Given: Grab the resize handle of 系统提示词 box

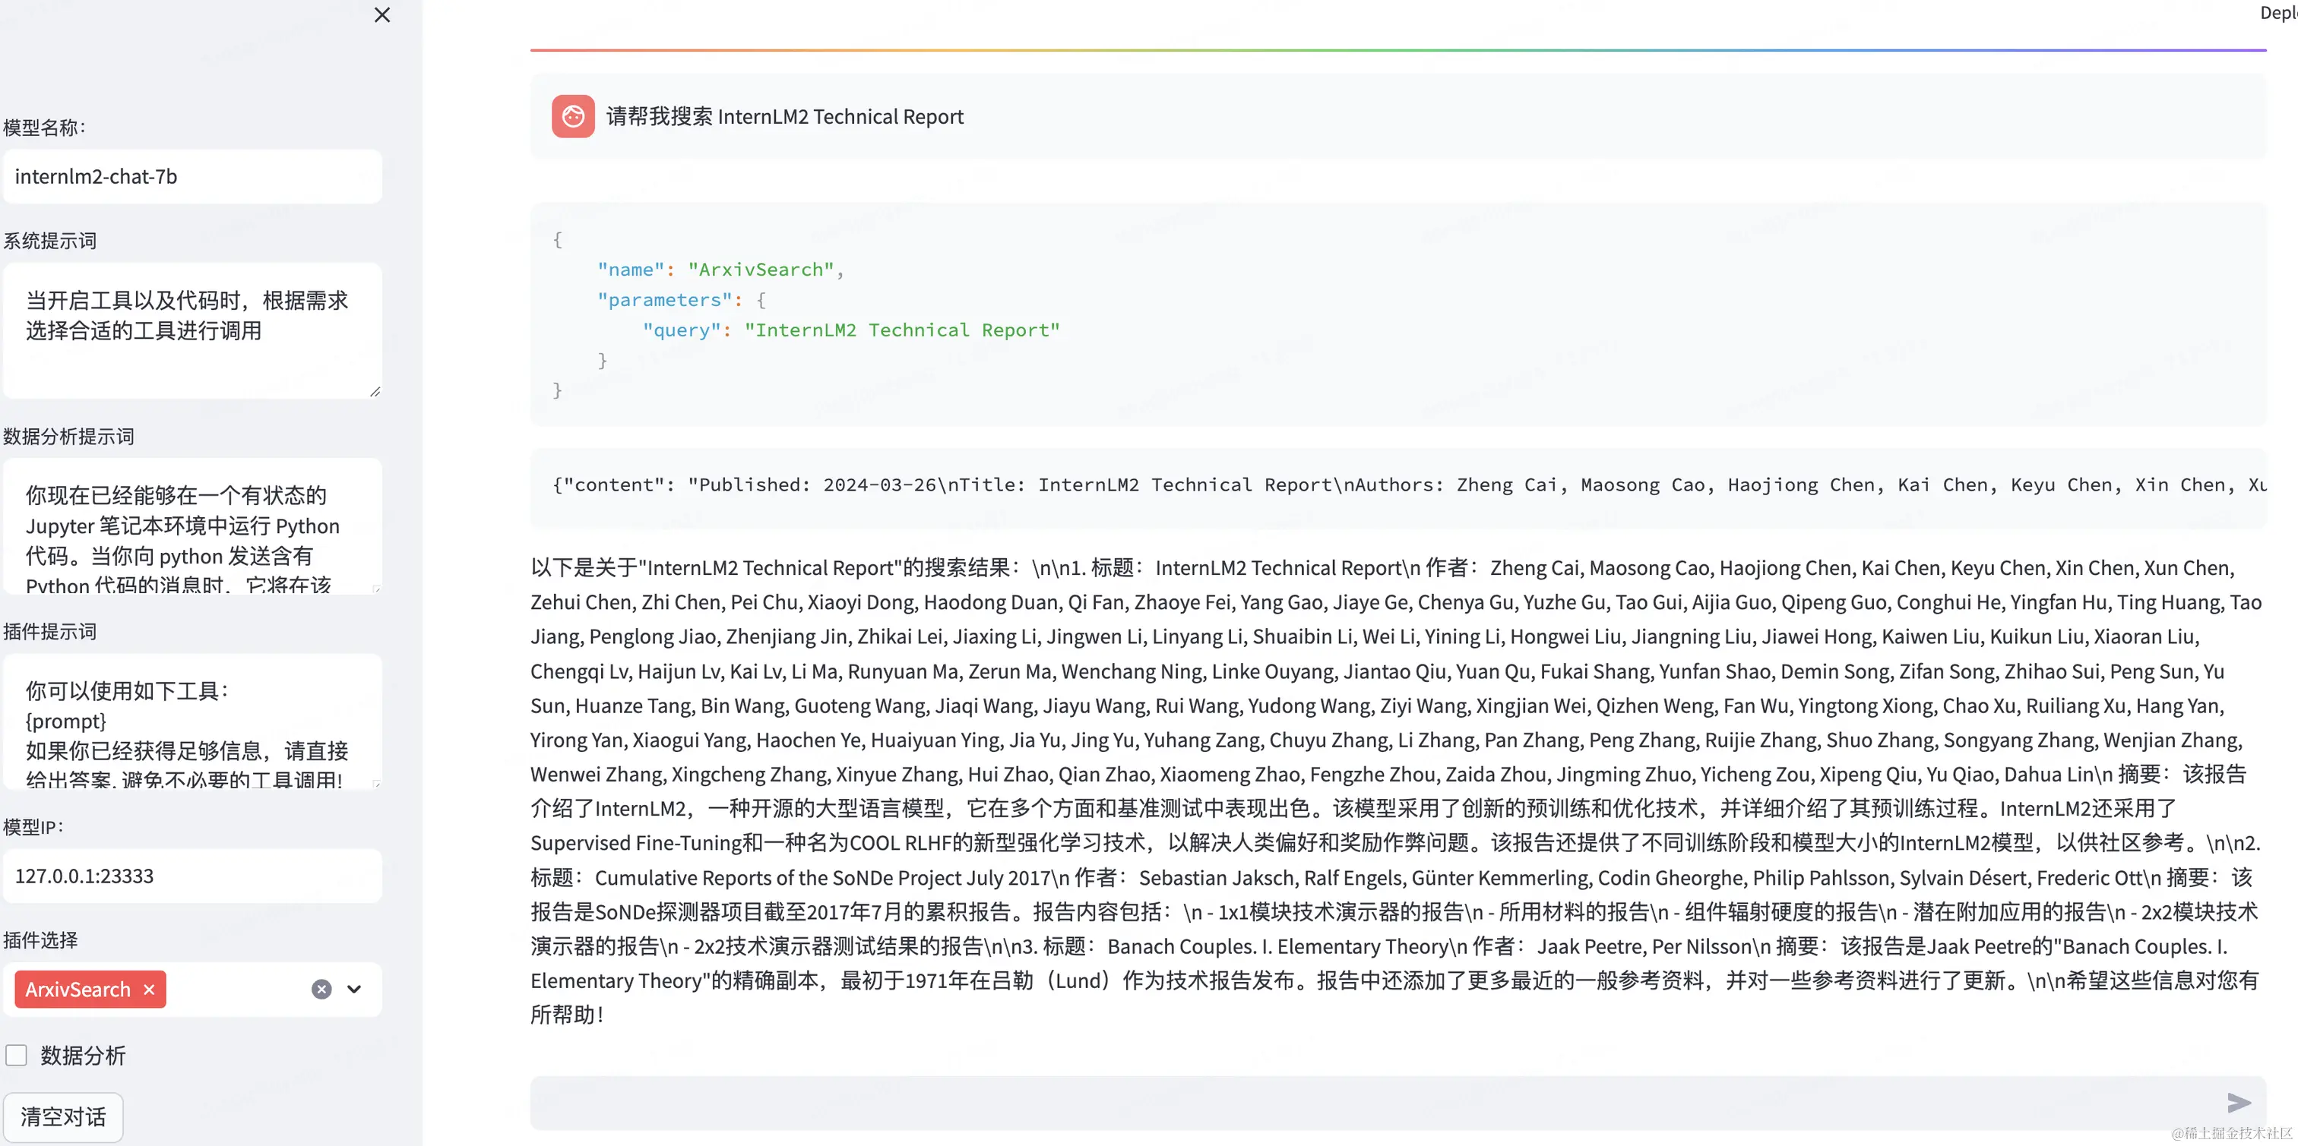Looking at the screenshot, I should (375, 392).
